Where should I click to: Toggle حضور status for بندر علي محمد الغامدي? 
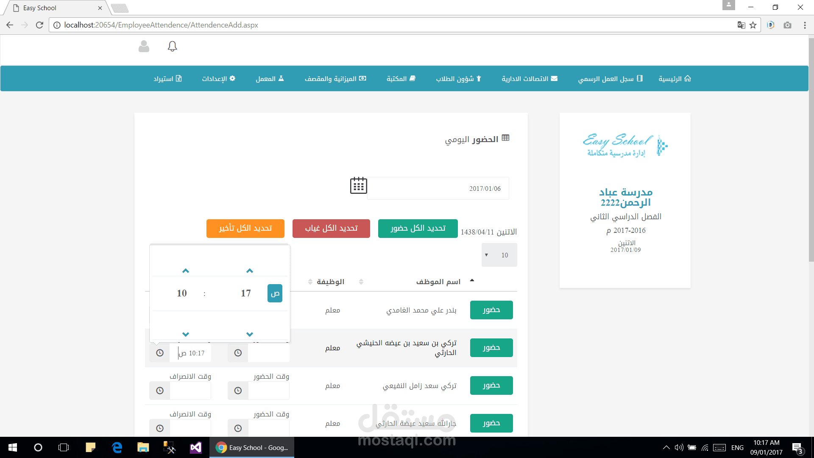pos(491,310)
